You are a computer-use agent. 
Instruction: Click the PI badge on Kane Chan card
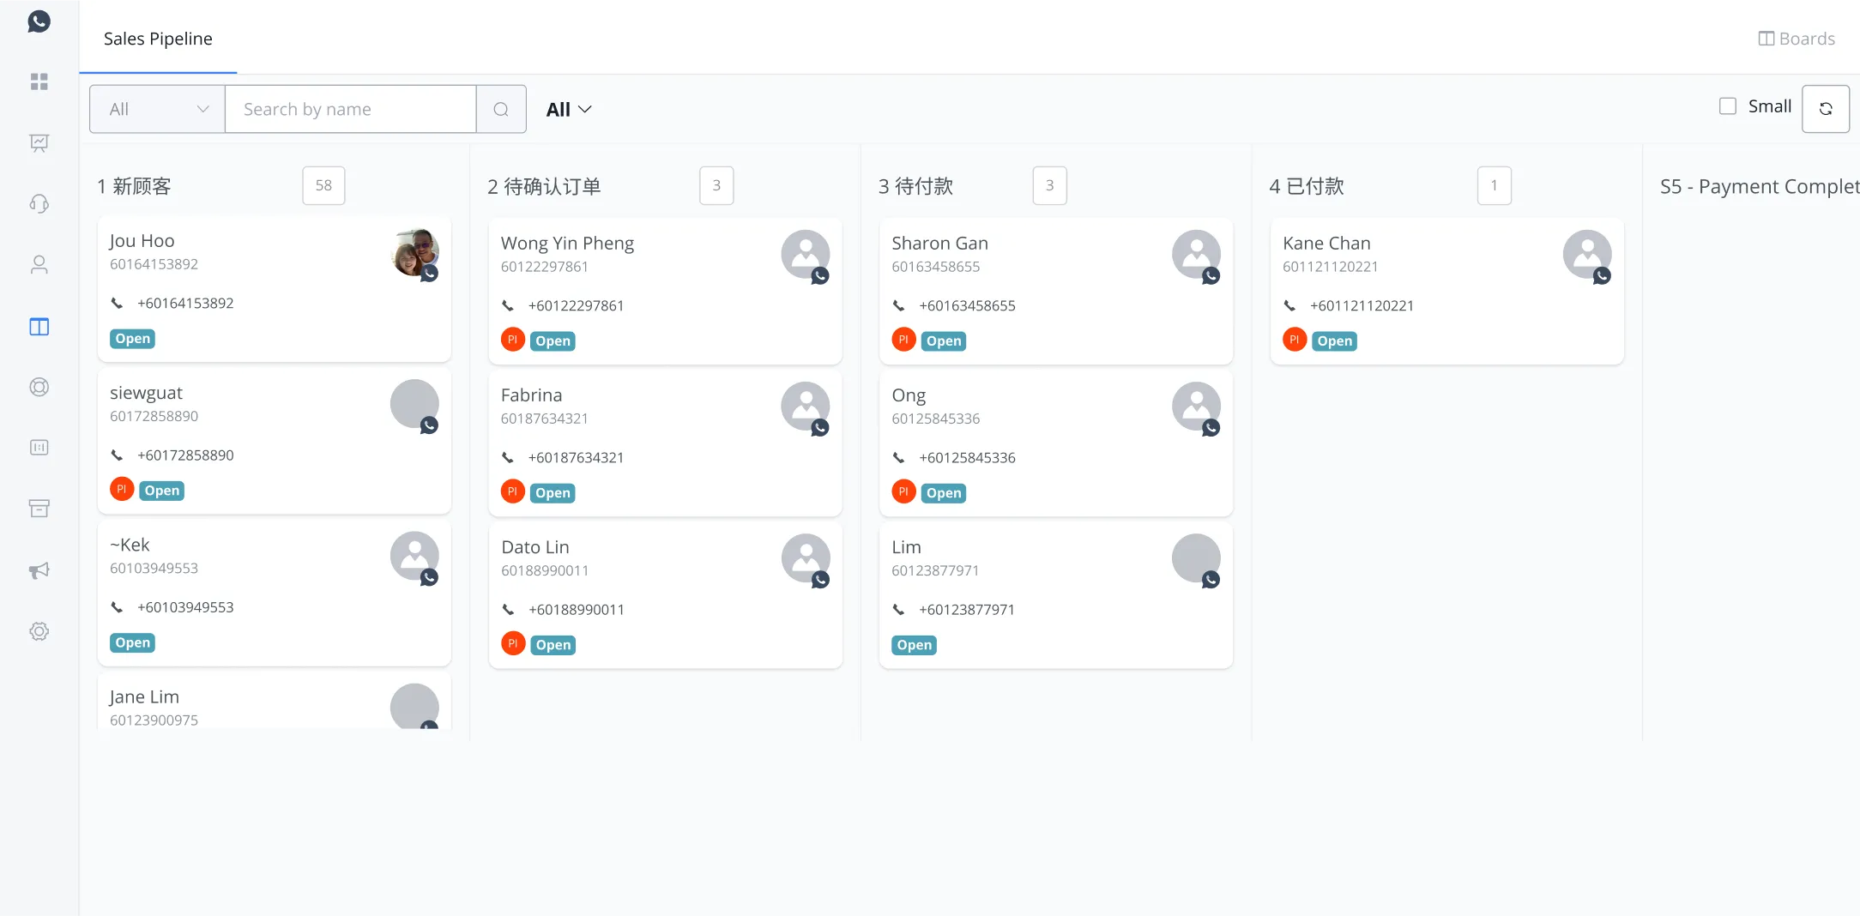(1295, 340)
